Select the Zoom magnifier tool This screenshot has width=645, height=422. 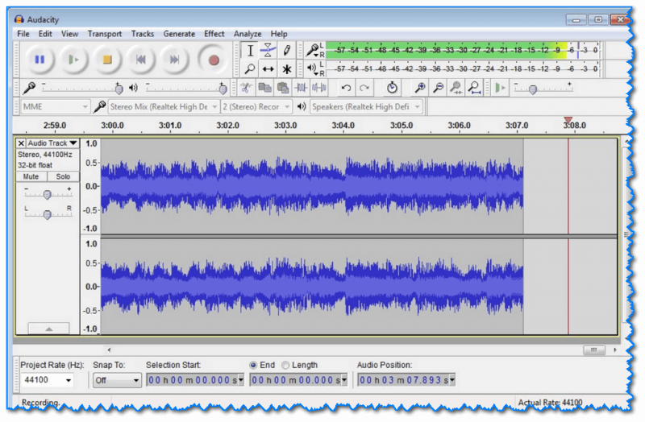(250, 69)
